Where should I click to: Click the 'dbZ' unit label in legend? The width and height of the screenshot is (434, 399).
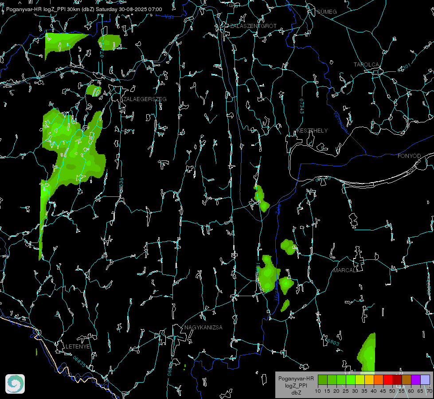[296, 393]
